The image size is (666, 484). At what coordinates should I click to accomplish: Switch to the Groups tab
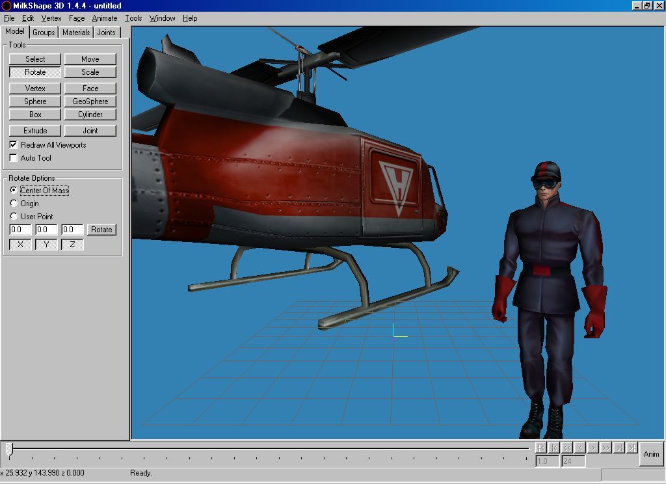(x=44, y=33)
